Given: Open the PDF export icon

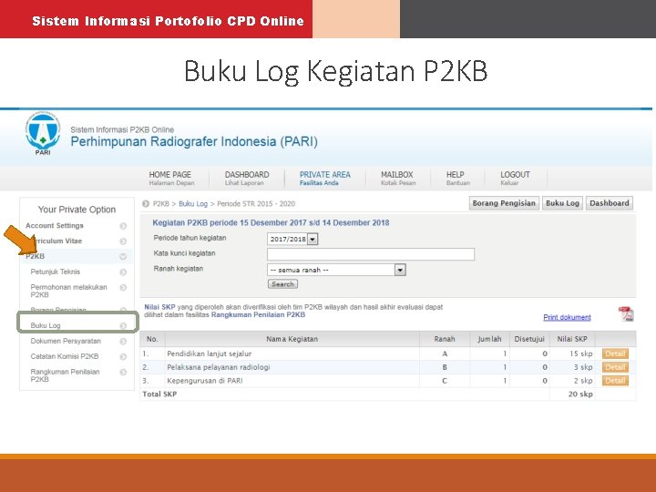Looking at the screenshot, I should coord(626,313).
